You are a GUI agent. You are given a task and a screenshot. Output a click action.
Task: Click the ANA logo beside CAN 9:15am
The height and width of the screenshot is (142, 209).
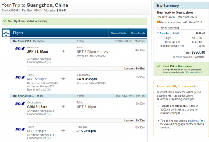coord(20,103)
